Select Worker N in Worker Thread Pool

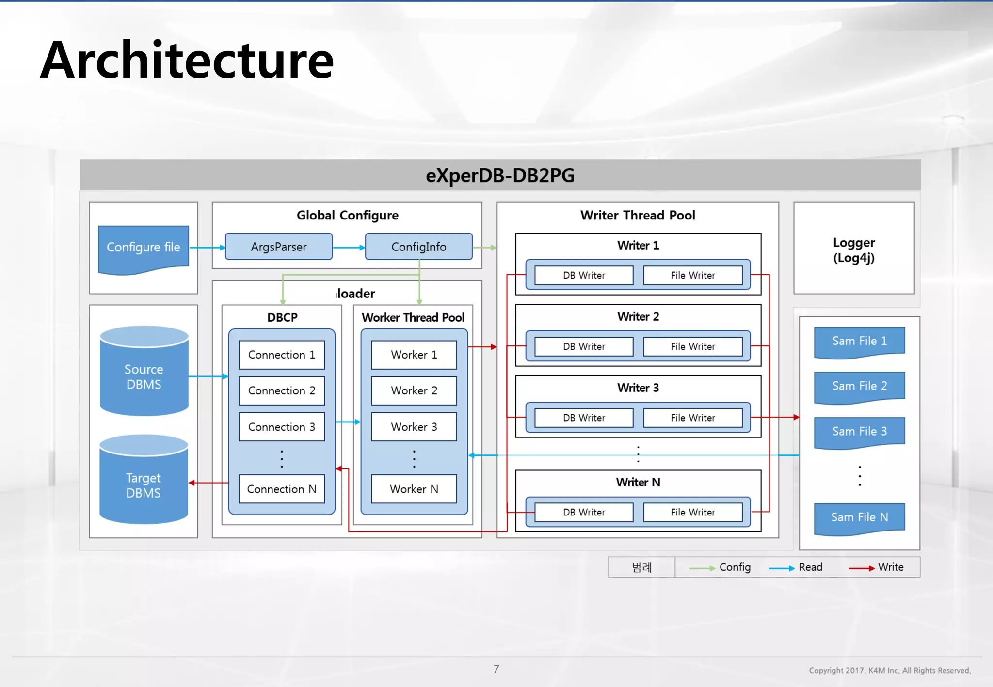pyautogui.click(x=414, y=489)
